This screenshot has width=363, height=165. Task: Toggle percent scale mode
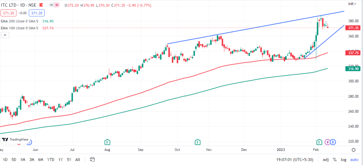click(334, 159)
